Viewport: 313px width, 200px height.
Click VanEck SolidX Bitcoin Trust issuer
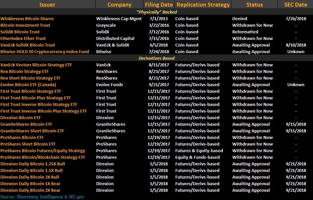[28, 45]
